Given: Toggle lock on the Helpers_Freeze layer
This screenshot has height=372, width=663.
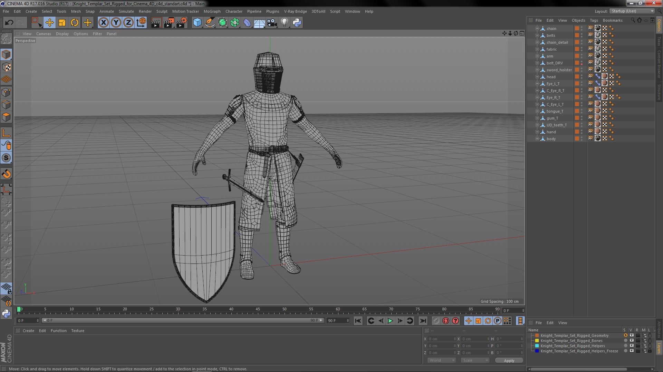Looking at the screenshot, I should pos(650,351).
